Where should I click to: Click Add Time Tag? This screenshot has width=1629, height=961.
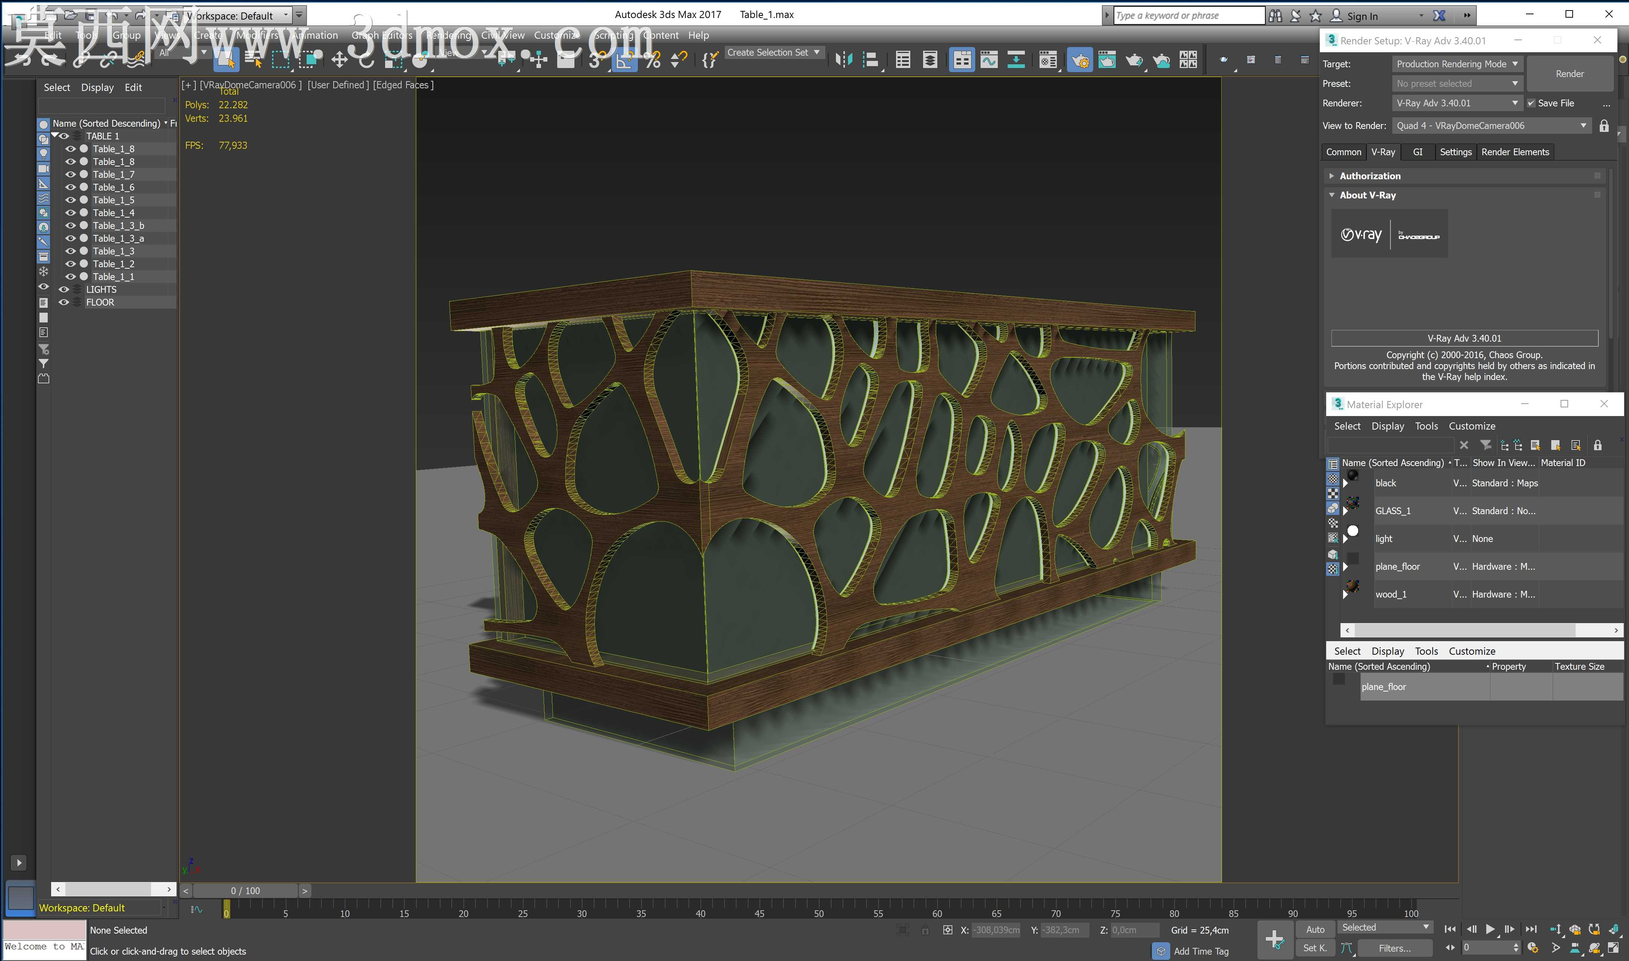[1201, 951]
